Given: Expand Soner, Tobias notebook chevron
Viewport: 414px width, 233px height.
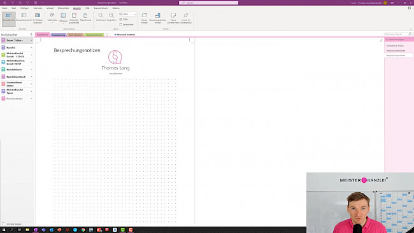Looking at the screenshot, I should (x=31, y=40).
